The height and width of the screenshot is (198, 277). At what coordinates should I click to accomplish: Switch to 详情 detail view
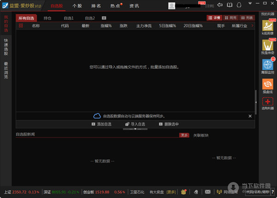click(x=215, y=18)
